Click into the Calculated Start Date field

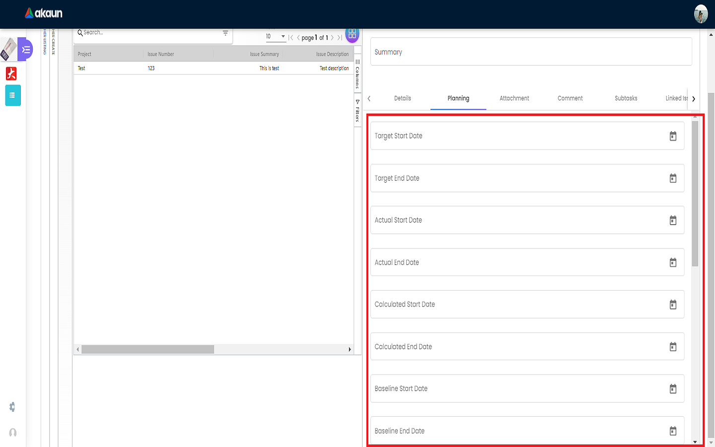coord(527,304)
